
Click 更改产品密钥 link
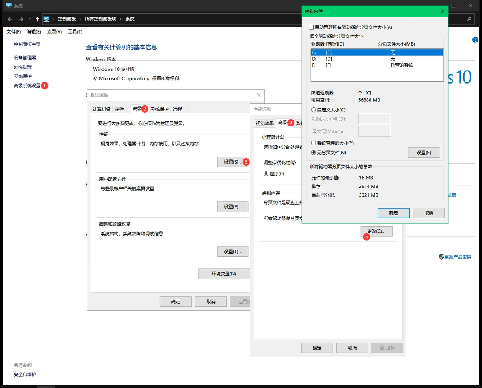click(x=458, y=257)
